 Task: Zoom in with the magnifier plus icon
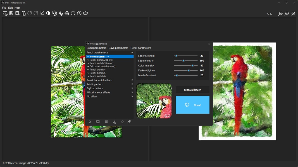[x=293, y=14]
